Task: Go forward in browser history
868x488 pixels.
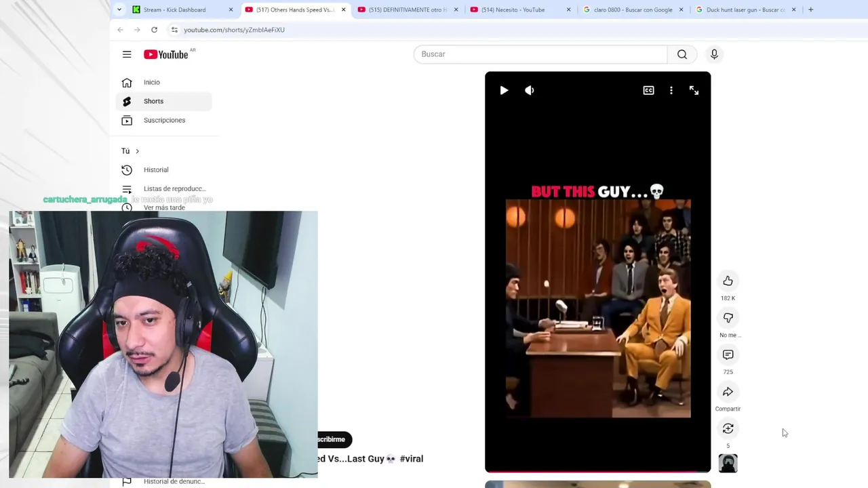Action: (x=137, y=30)
